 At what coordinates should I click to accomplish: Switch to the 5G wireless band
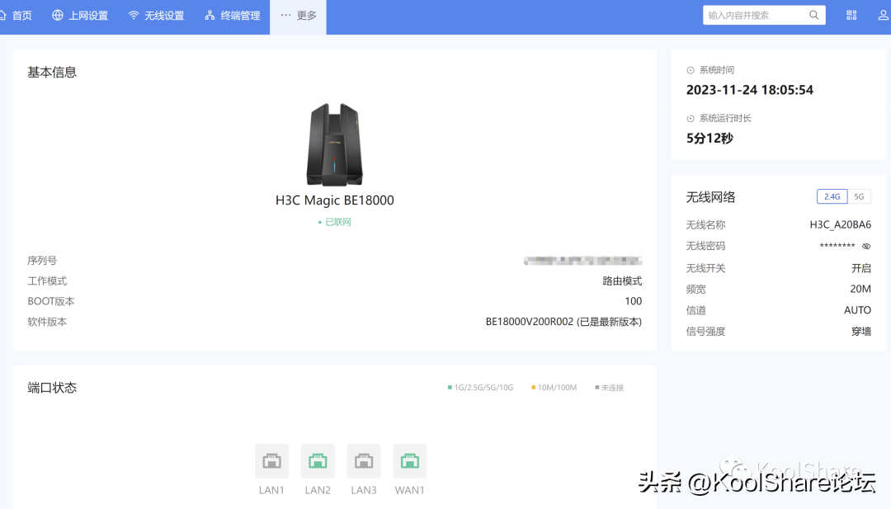[x=859, y=196]
